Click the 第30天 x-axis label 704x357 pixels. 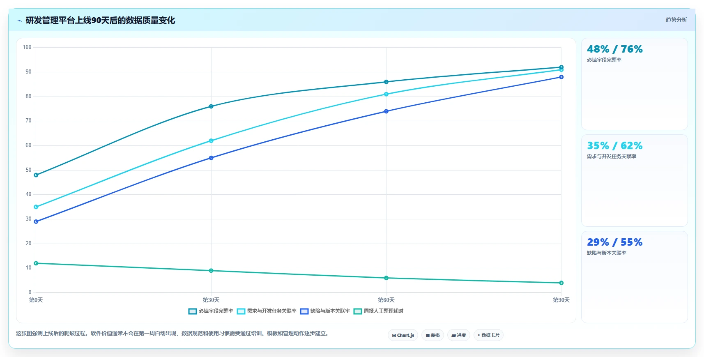[x=211, y=300]
